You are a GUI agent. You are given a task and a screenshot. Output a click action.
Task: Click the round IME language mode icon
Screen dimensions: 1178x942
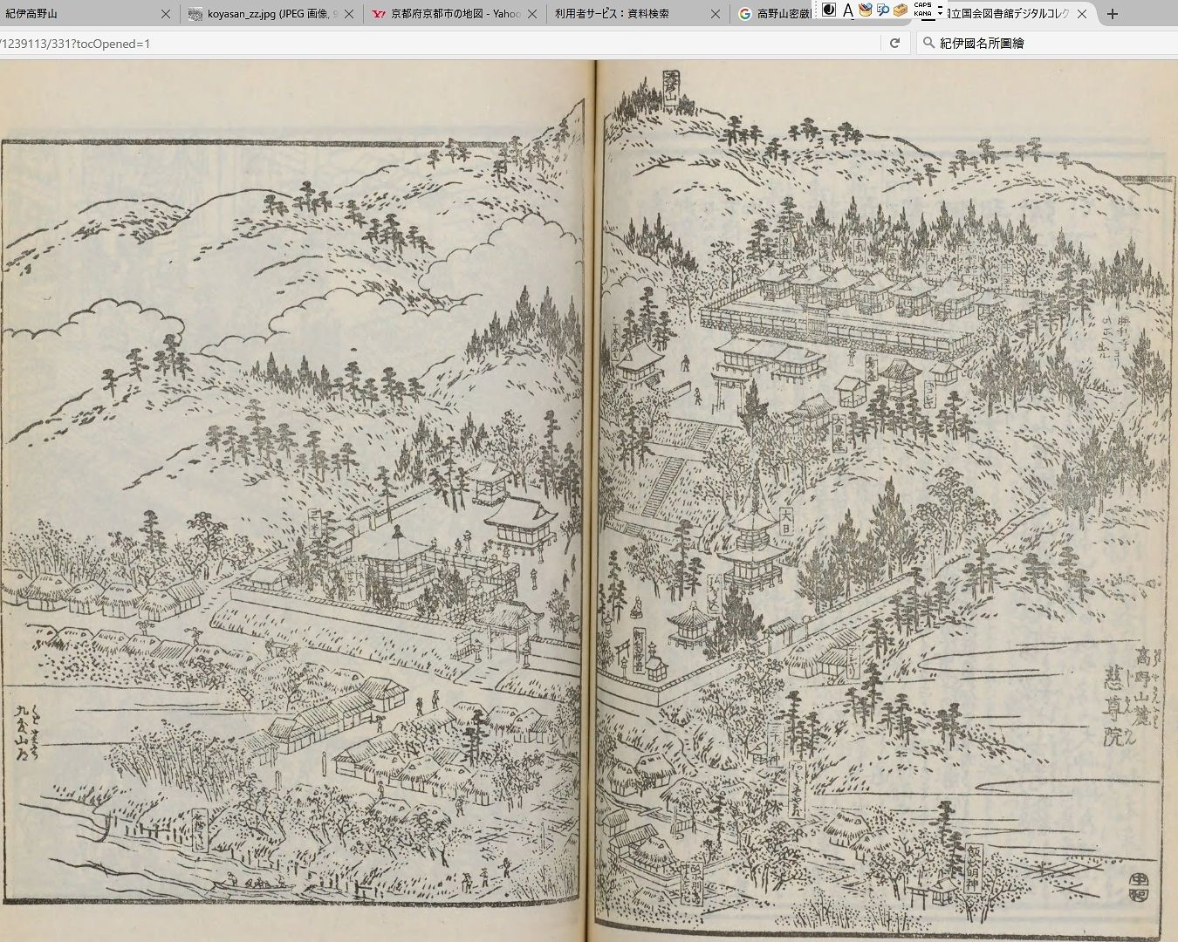point(829,10)
